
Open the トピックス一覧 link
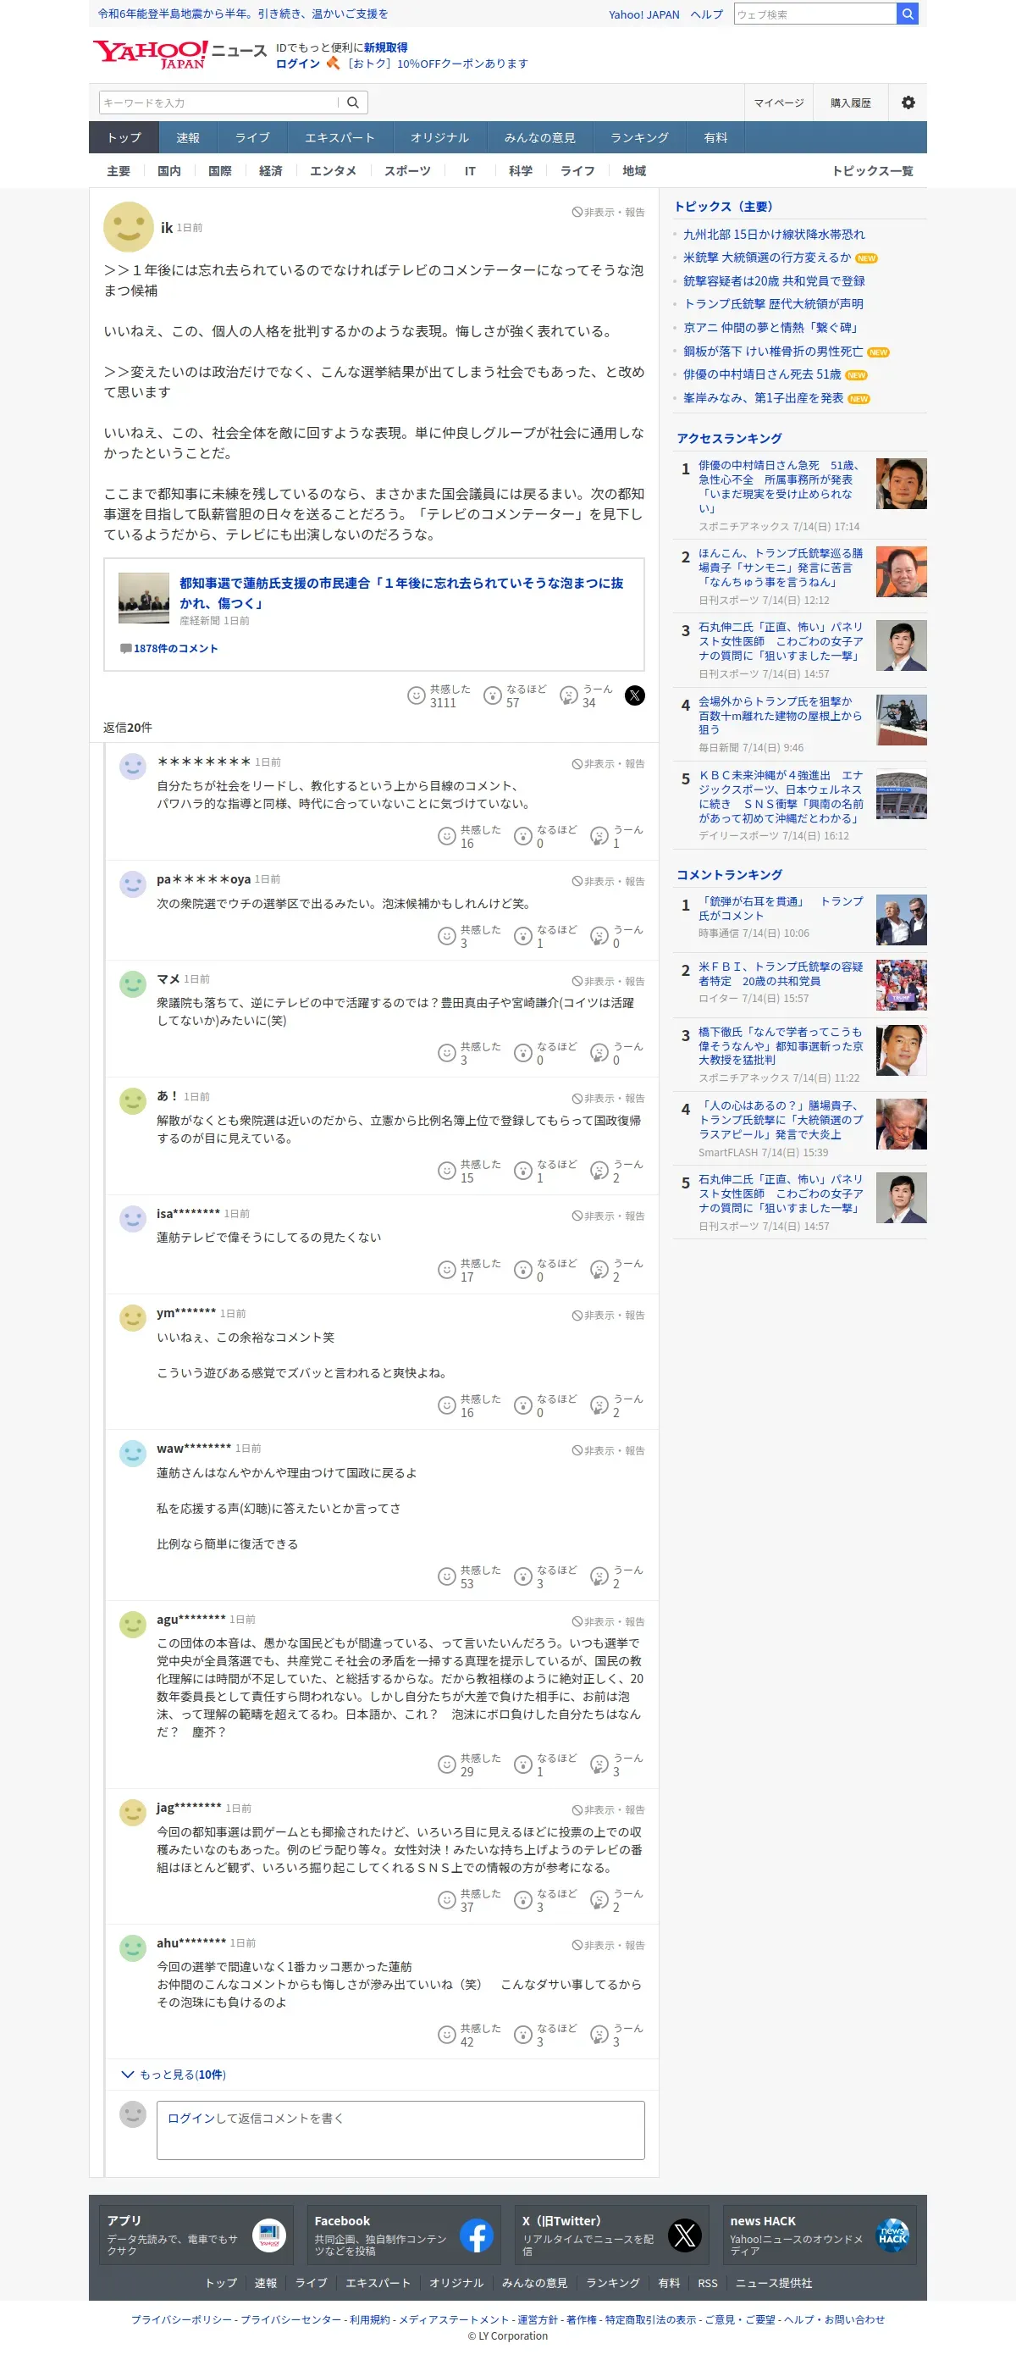tap(872, 171)
